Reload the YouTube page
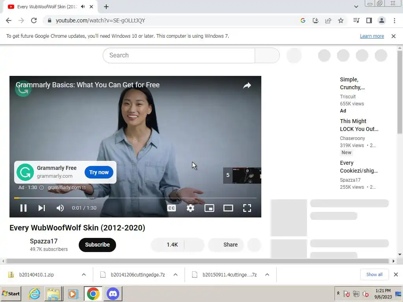 34,20
